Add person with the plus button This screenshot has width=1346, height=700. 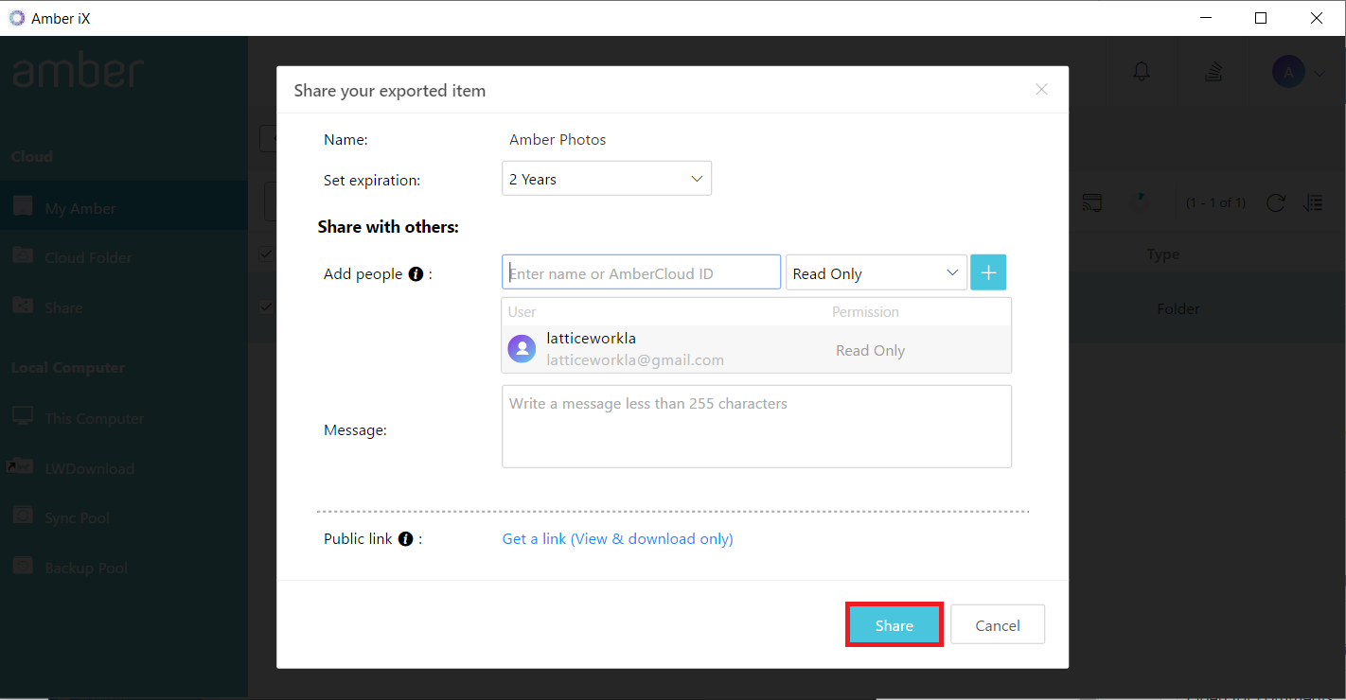(988, 272)
